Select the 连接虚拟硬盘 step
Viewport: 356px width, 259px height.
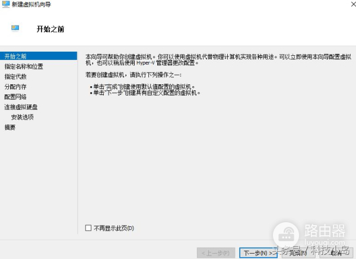tap(21, 107)
